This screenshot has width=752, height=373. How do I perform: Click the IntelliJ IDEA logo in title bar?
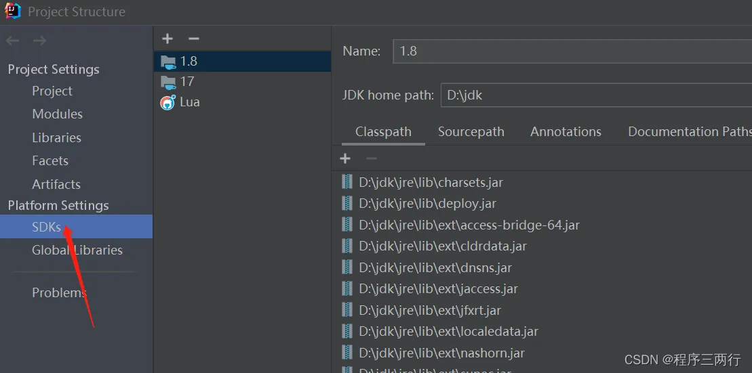pos(12,11)
